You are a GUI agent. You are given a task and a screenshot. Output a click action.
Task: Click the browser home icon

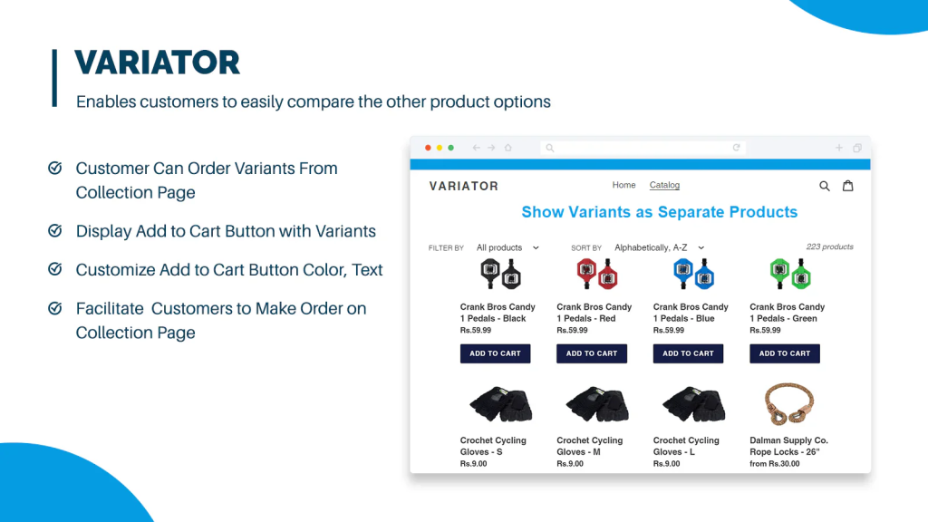(507, 148)
